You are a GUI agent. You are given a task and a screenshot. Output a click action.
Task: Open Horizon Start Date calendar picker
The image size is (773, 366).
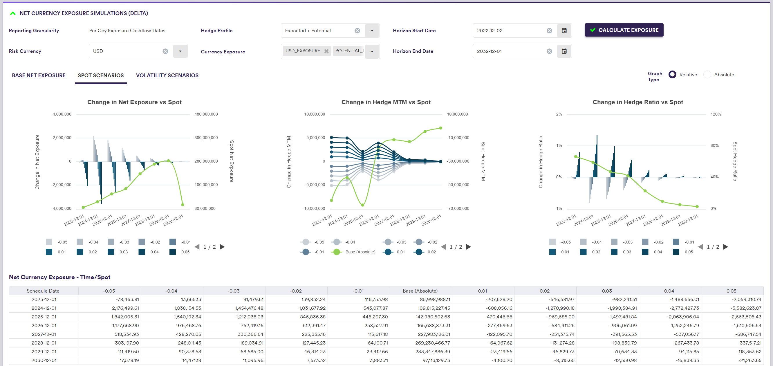point(564,31)
